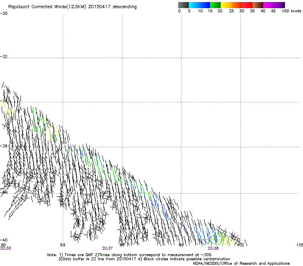303x266 pixels.
Task: Click the purple '20:36' time stamp
Action: (6, 248)
